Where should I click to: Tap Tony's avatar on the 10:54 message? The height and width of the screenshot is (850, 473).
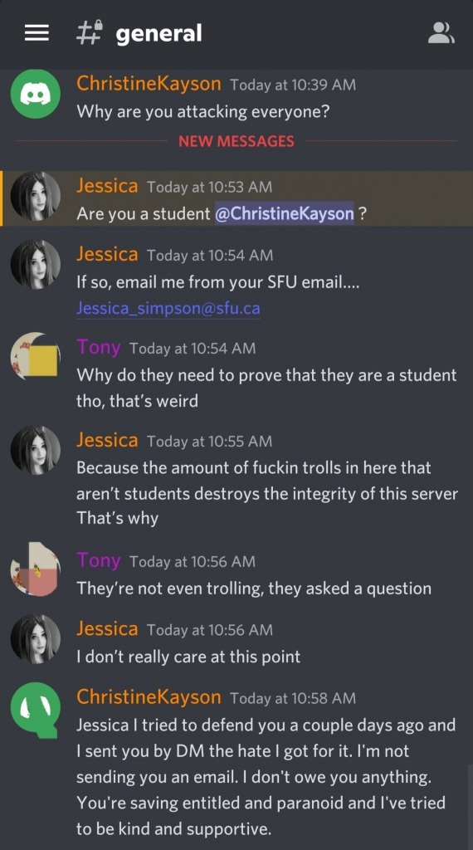tap(36, 357)
